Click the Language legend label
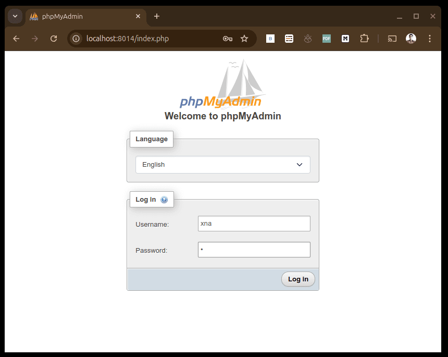 click(x=152, y=139)
